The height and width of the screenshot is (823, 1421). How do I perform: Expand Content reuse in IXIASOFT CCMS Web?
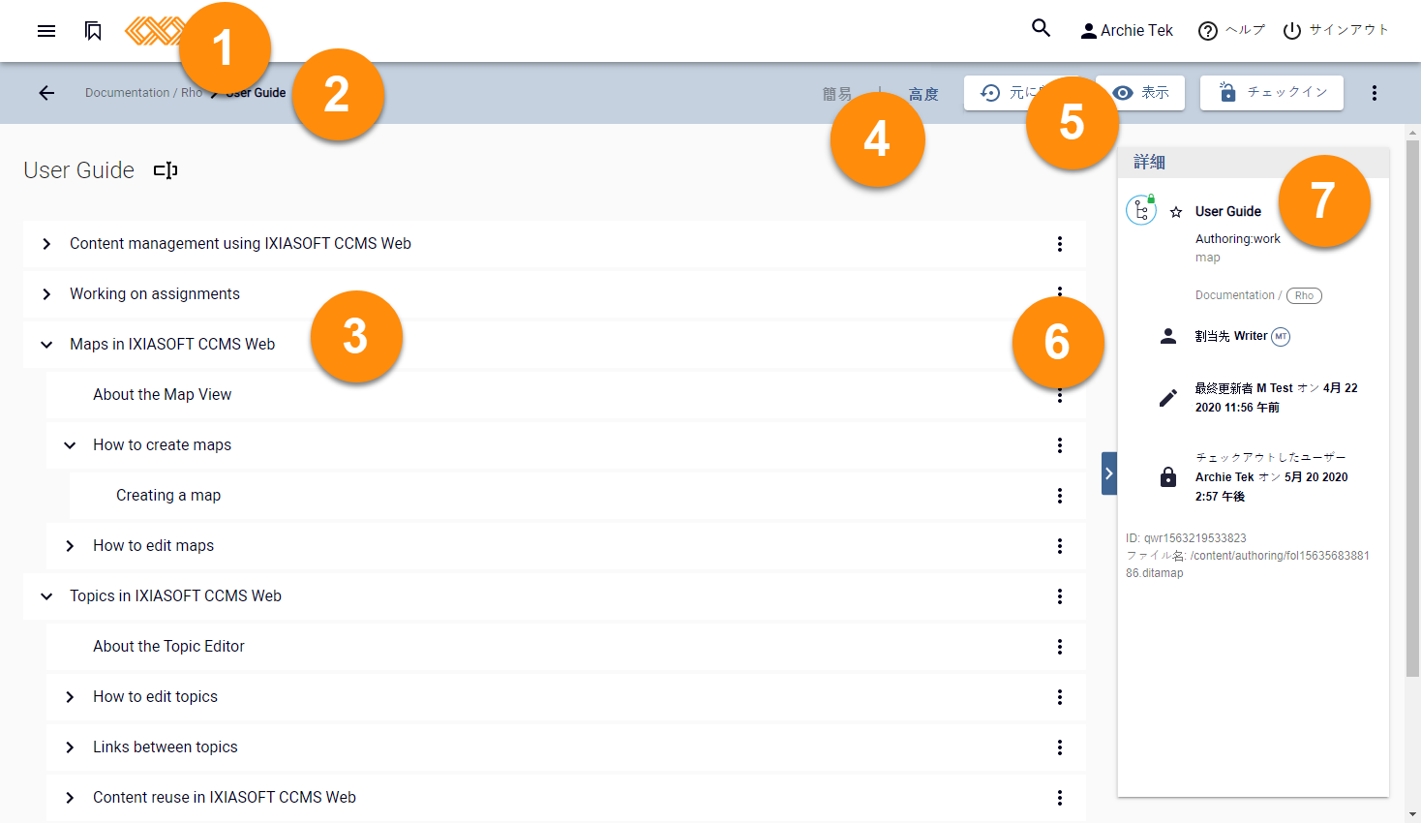pos(70,798)
